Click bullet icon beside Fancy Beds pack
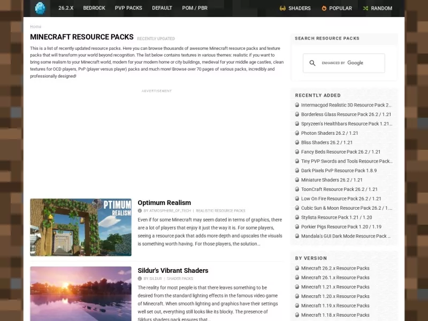This screenshot has width=428, height=321. 297,151
